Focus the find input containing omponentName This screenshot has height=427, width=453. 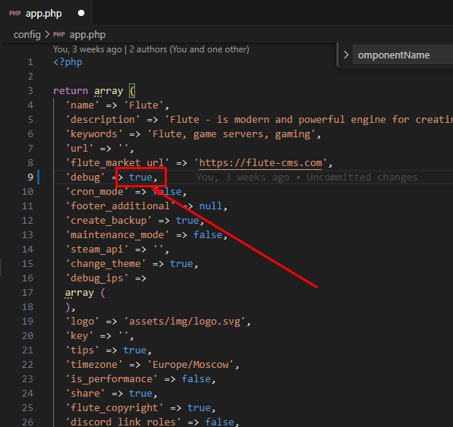pyautogui.click(x=403, y=55)
